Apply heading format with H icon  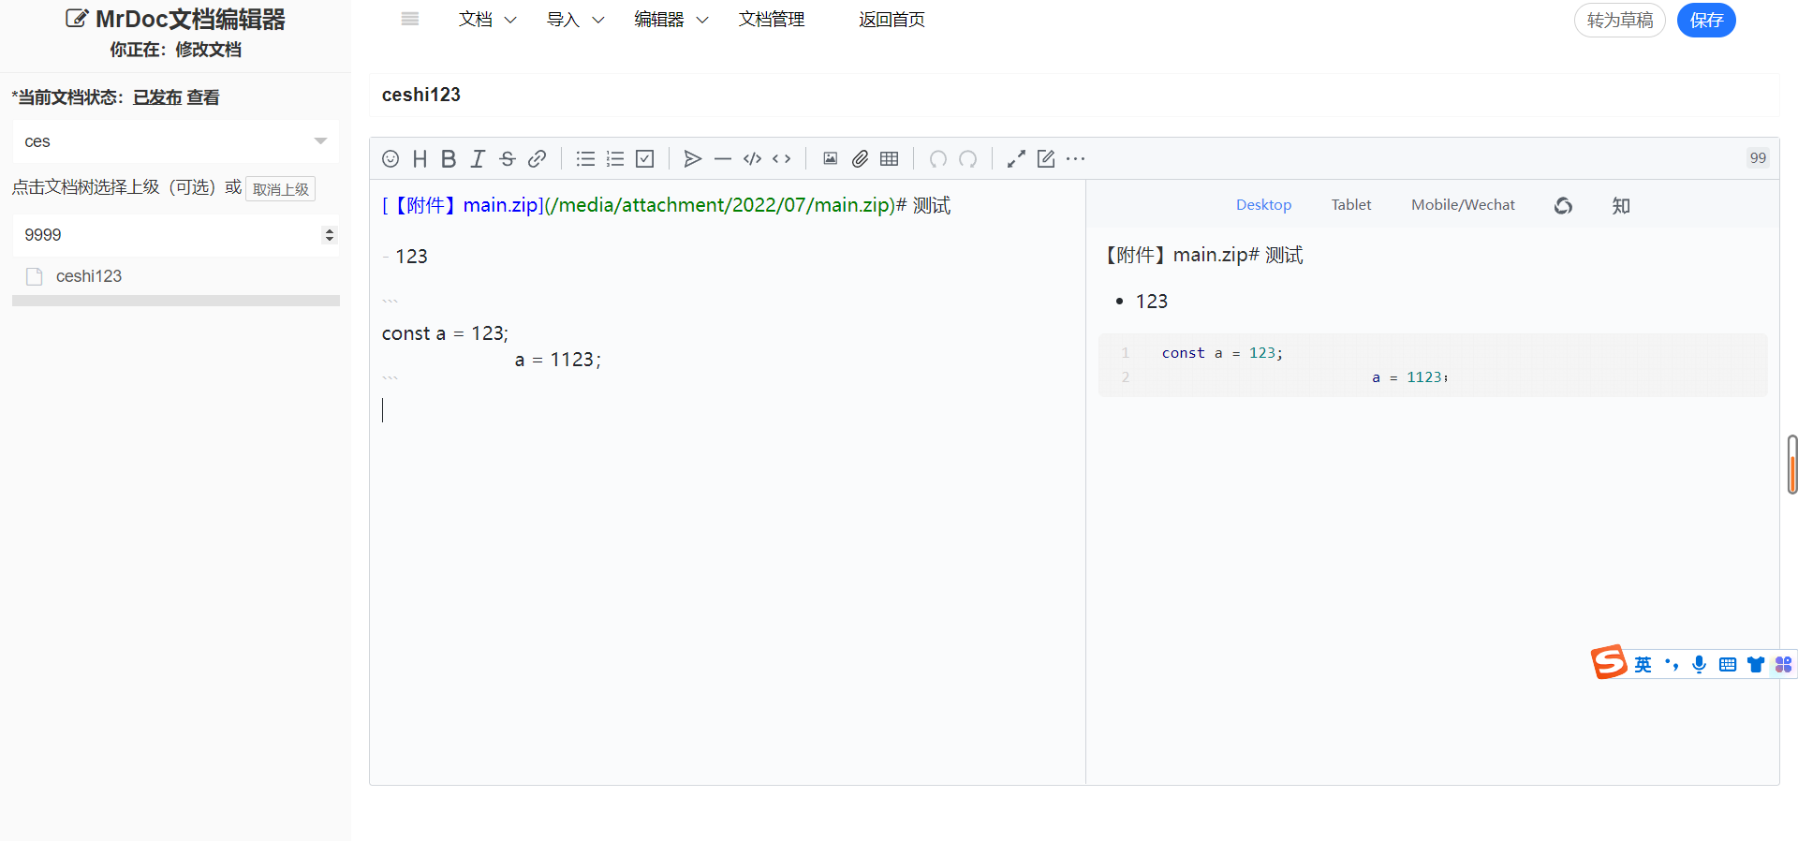click(420, 159)
